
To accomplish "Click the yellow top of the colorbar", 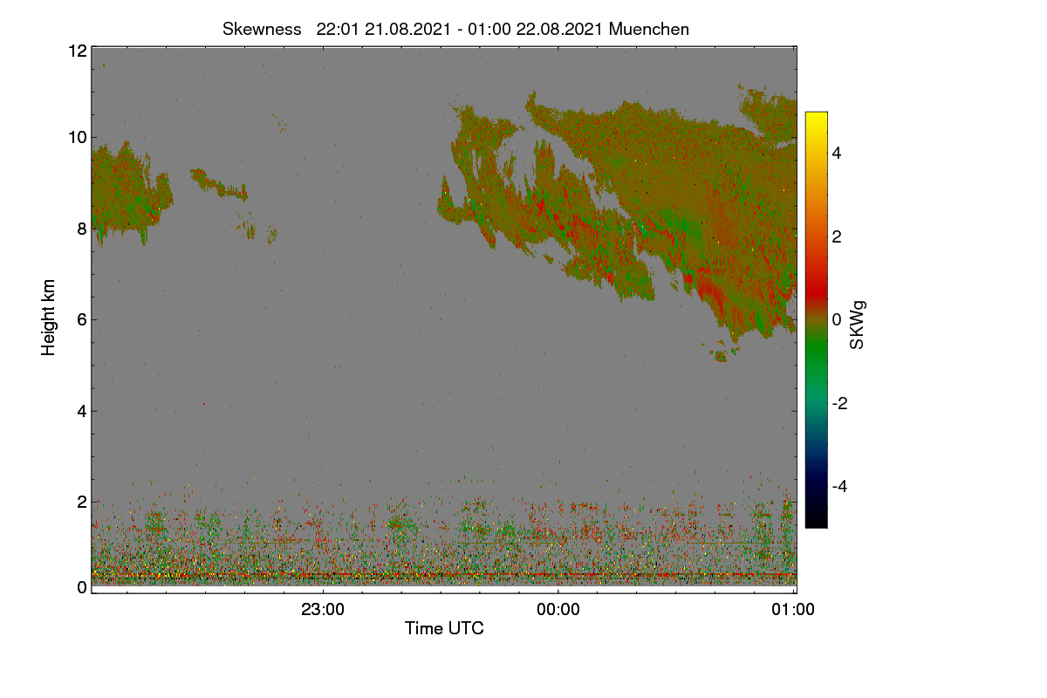I will 816,120.
